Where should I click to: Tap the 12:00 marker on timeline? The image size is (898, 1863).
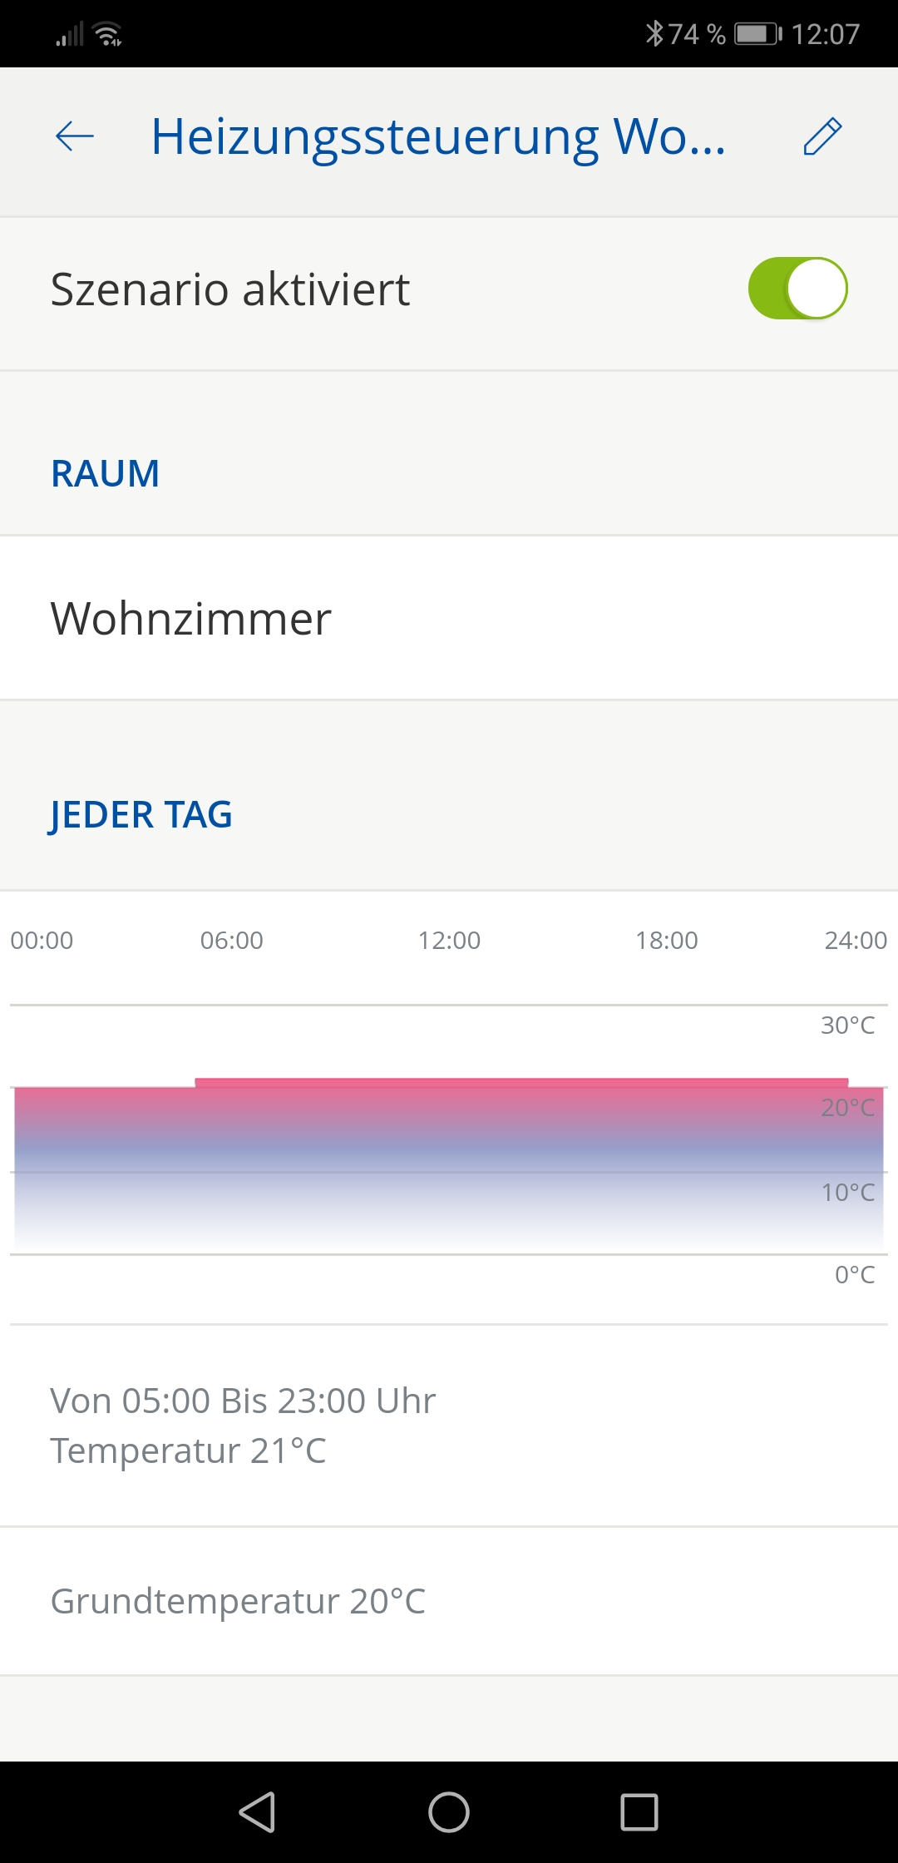tap(449, 941)
